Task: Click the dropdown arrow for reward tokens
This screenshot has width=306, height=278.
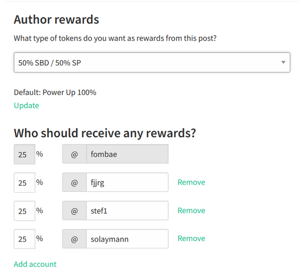Action: pos(283,62)
